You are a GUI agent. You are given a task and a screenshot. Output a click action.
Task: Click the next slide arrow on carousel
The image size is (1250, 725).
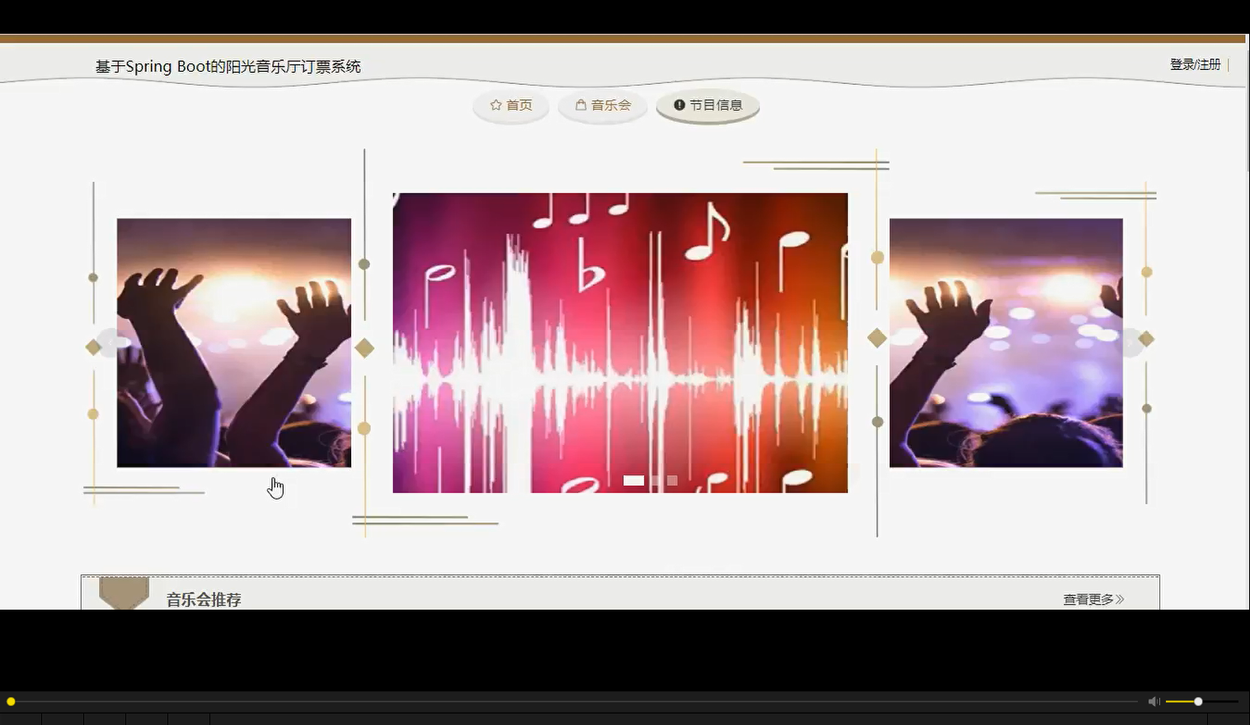[1130, 343]
